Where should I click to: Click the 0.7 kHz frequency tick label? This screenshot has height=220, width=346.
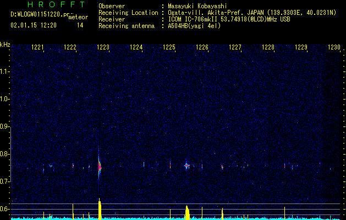(5, 182)
